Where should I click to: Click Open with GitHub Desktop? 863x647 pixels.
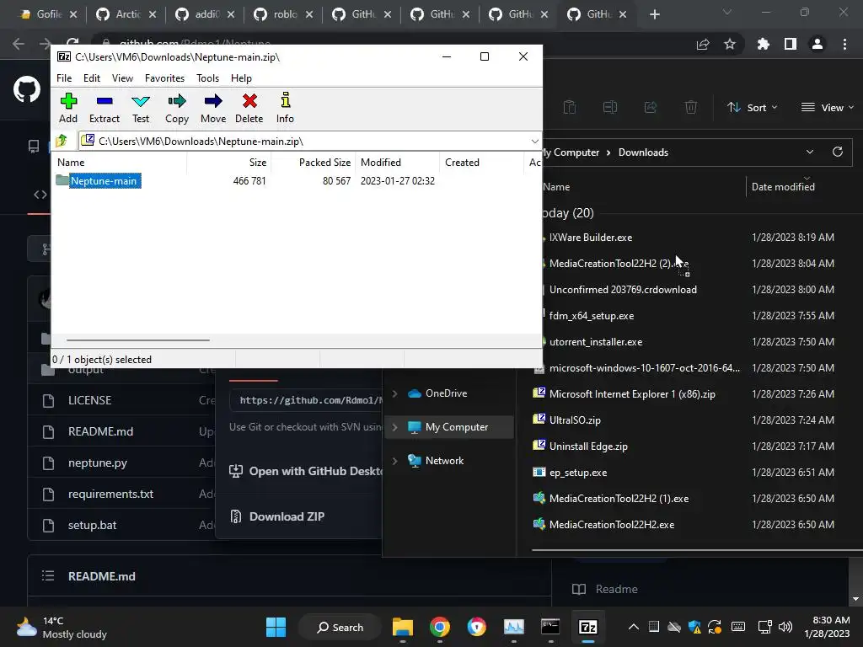tap(306, 471)
